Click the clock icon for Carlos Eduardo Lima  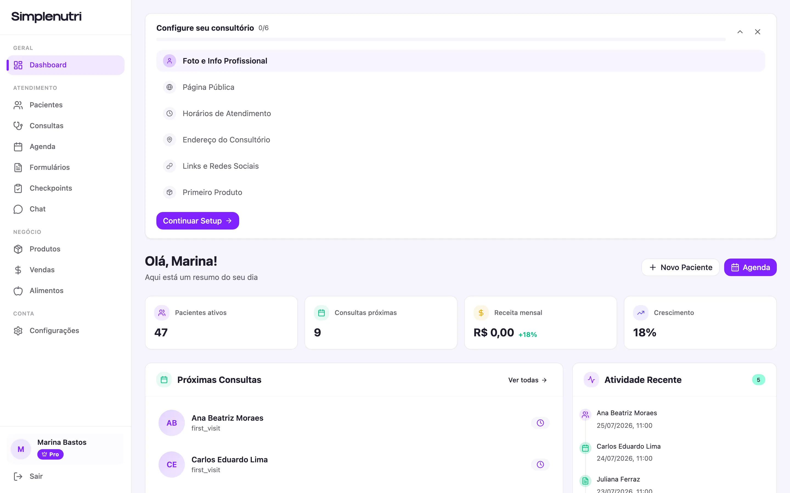[x=540, y=465]
